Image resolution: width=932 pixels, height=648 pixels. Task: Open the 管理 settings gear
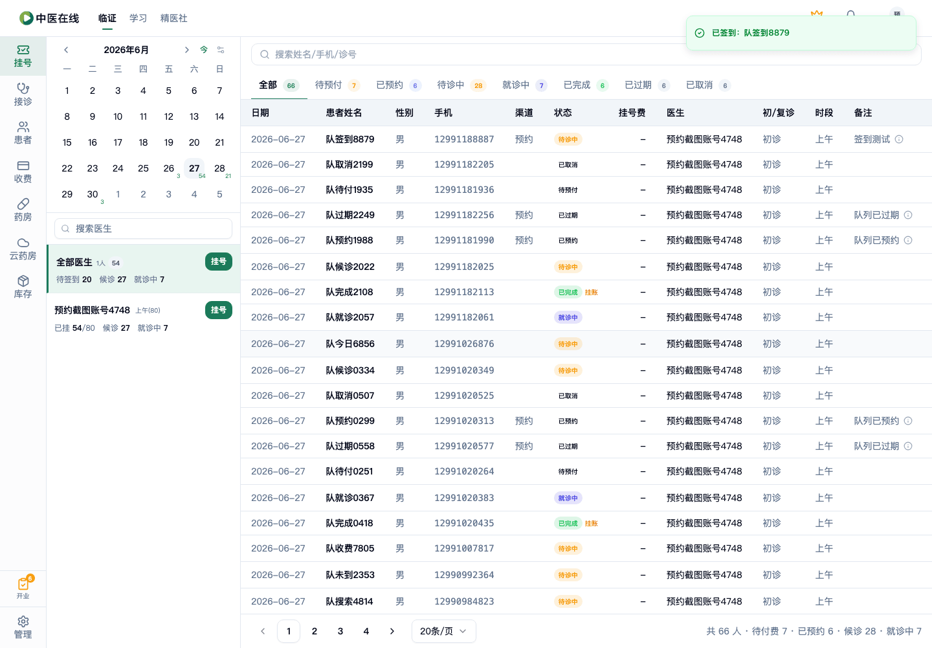[23, 627]
